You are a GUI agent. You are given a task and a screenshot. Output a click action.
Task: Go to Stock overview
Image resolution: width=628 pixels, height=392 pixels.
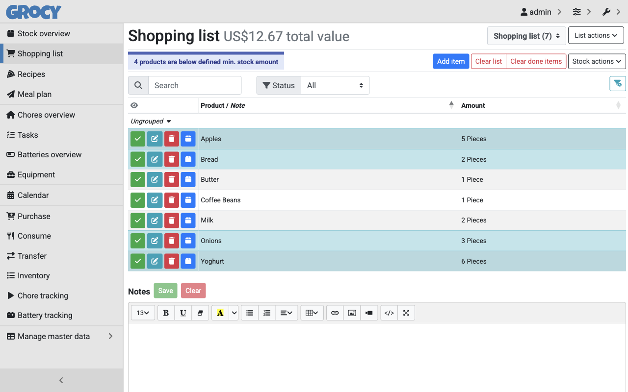point(61,33)
